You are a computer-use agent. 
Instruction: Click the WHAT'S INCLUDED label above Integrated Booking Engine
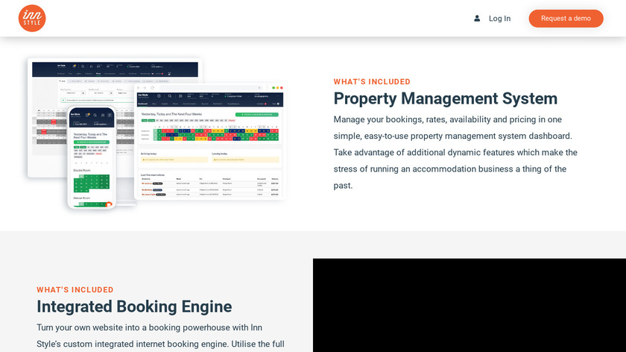(75, 290)
